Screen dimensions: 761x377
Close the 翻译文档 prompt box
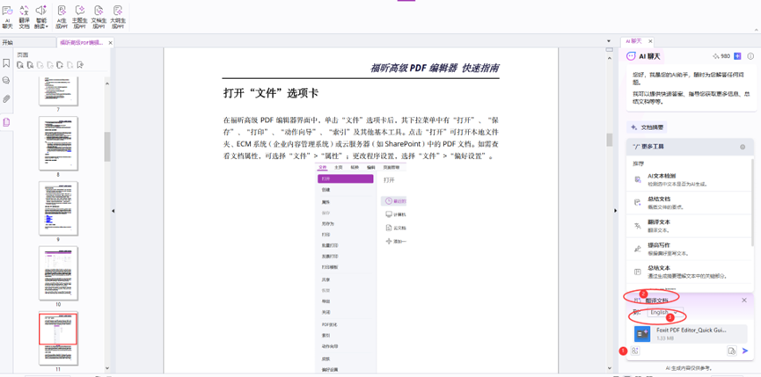pyautogui.click(x=743, y=300)
